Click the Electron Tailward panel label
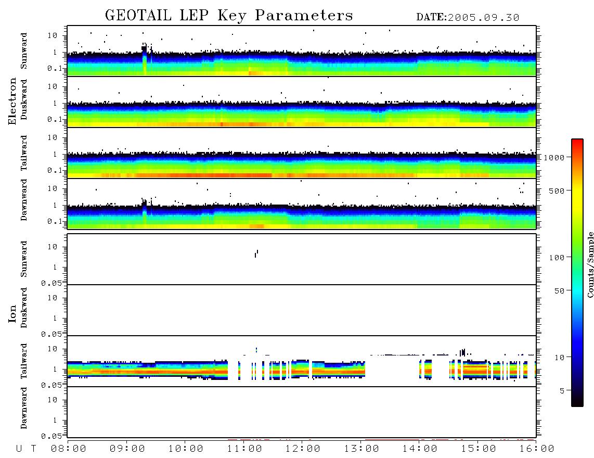This screenshot has width=594, height=458. pos(24,153)
